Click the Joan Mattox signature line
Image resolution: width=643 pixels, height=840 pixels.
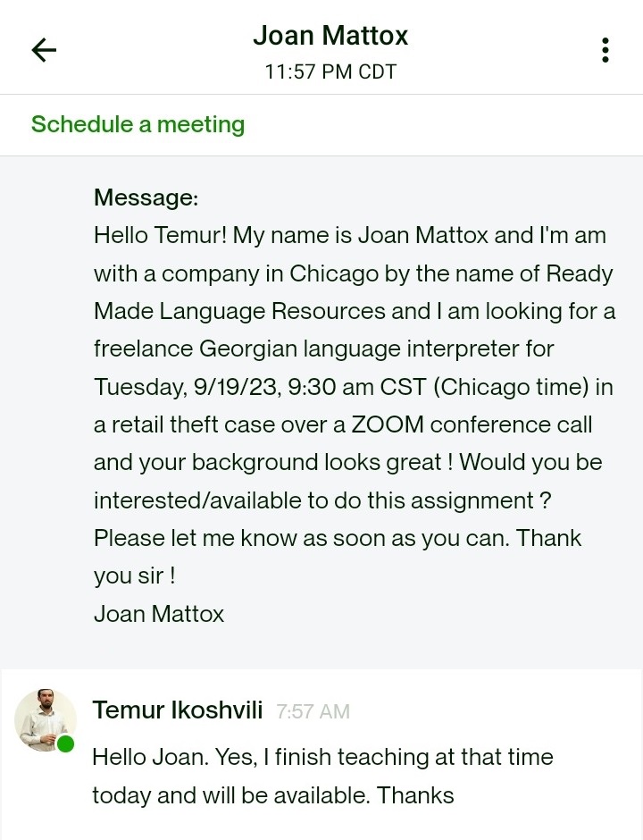pyautogui.click(x=159, y=614)
